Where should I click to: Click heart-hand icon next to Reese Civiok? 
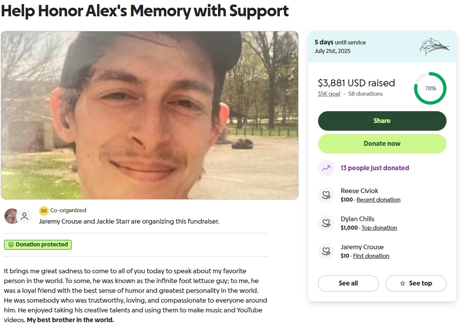326,195
